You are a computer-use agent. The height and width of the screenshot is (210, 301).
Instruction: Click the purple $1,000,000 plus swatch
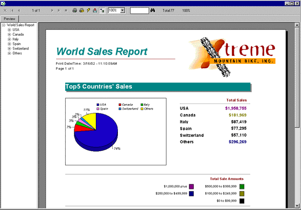(191, 187)
